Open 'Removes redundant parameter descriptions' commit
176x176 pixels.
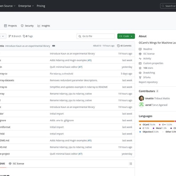(74, 80)
